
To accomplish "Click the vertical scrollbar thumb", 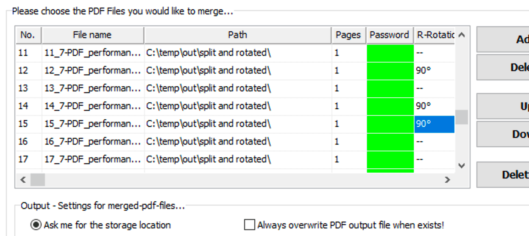I will 462,117.
